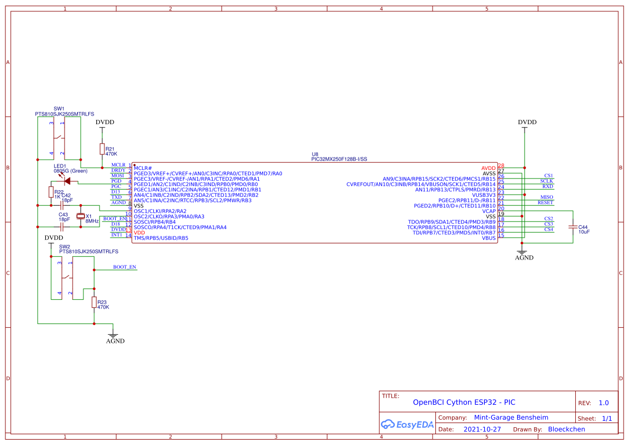Select the MISO net label near pin 22

546,197
